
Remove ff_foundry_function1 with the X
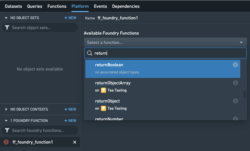click(x=75, y=142)
